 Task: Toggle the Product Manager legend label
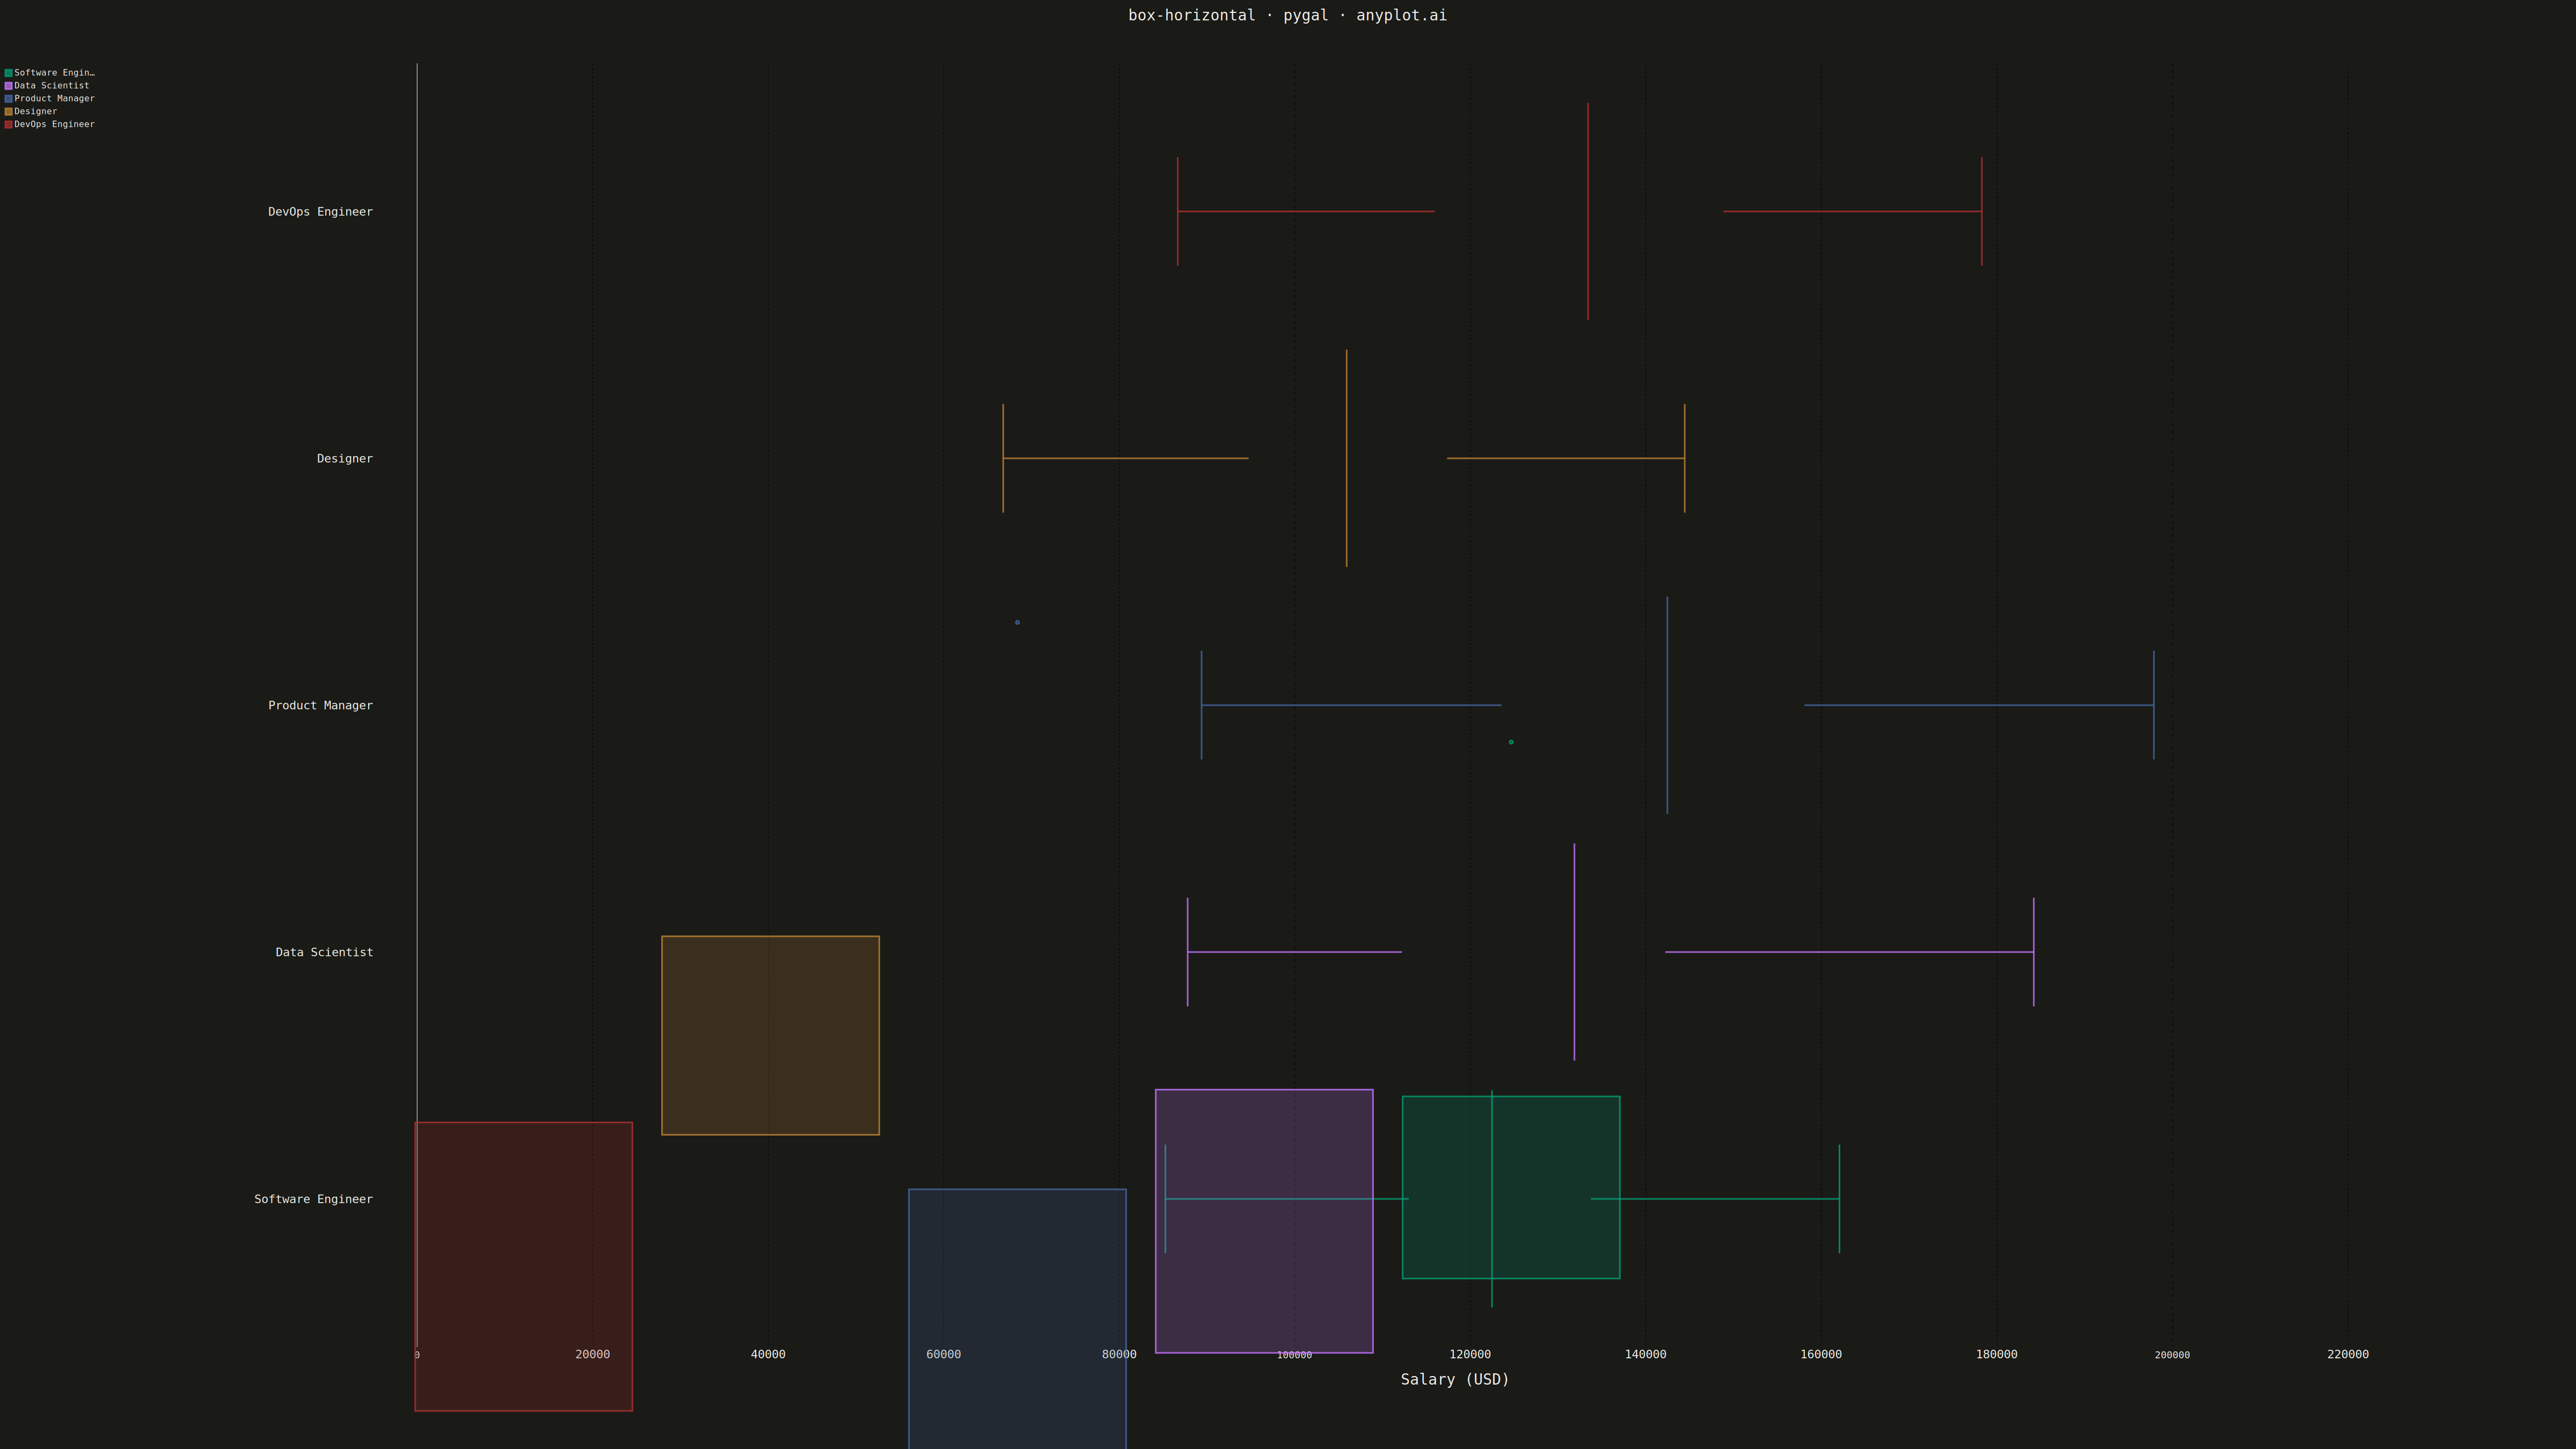[x=54, y=99]
